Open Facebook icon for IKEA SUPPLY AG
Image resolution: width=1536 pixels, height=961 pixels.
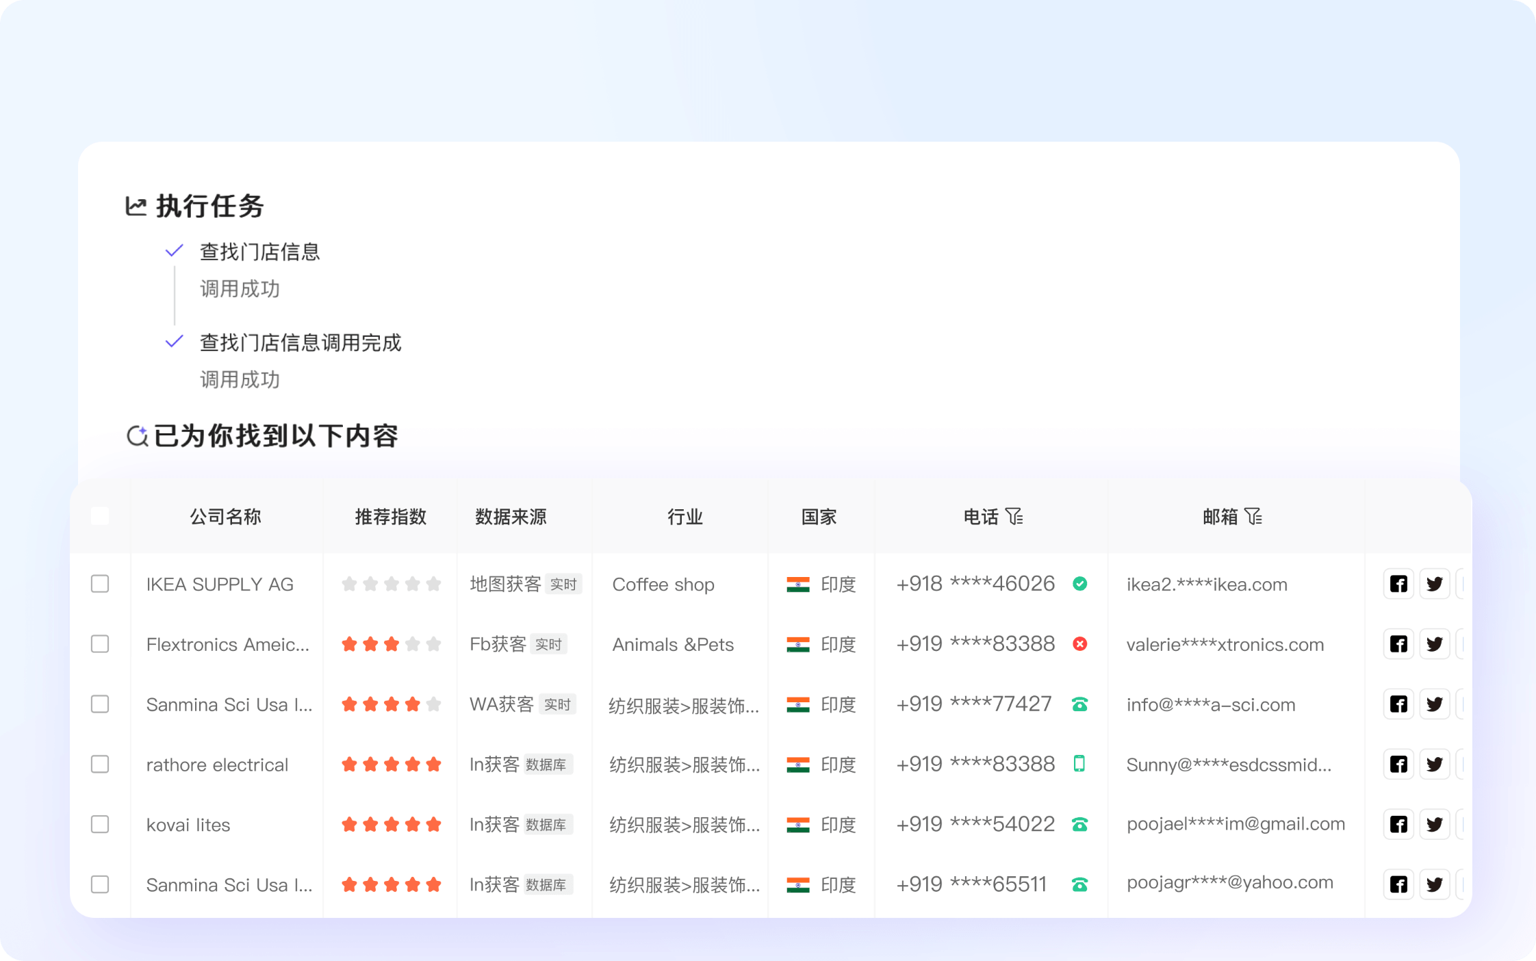(x=1398, y=584)
